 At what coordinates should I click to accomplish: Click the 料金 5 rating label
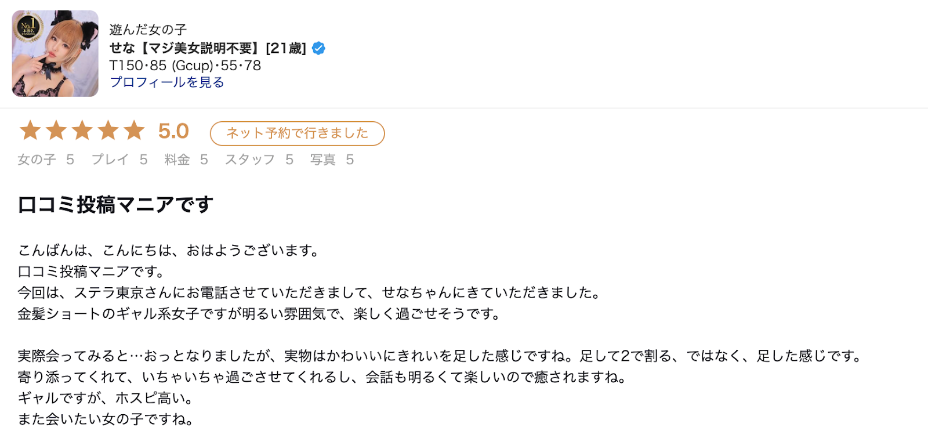click(186, 160)
